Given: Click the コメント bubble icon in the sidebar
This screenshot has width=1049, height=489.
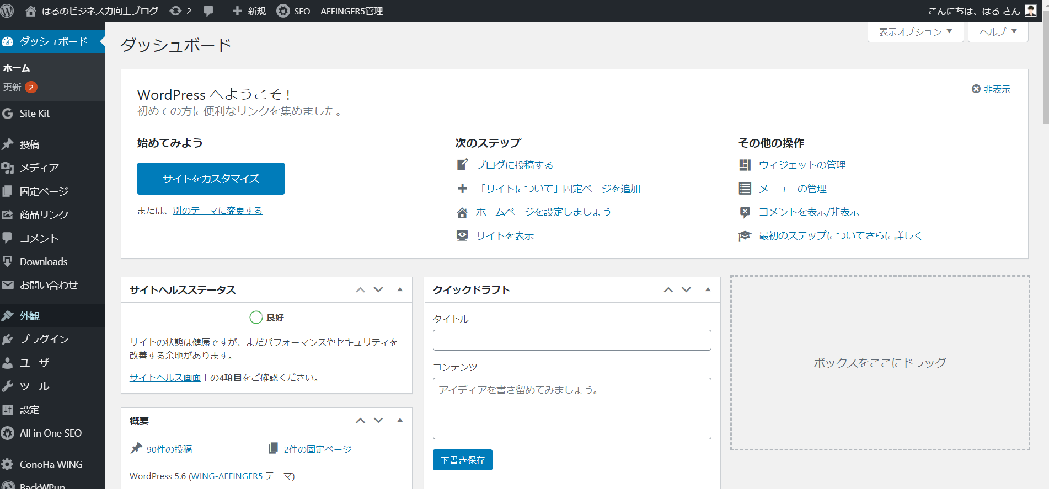Looking at the screenshot, I should [x=8, y=238].
